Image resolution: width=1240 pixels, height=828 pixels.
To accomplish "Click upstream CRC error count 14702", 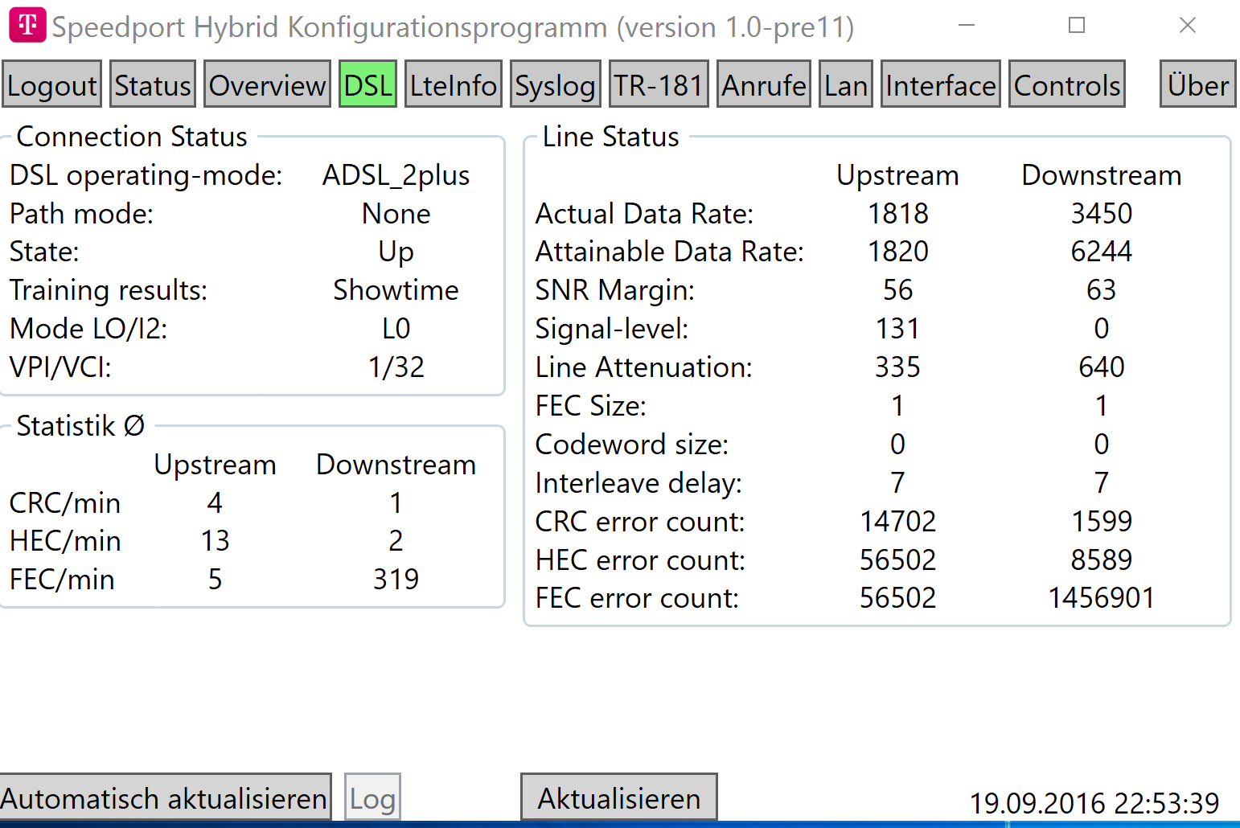I will pyautogui.click(x=897, y=522).
